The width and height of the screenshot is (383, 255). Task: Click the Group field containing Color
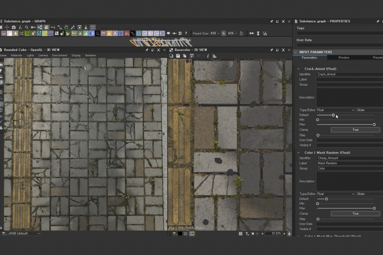click(349, 168)
